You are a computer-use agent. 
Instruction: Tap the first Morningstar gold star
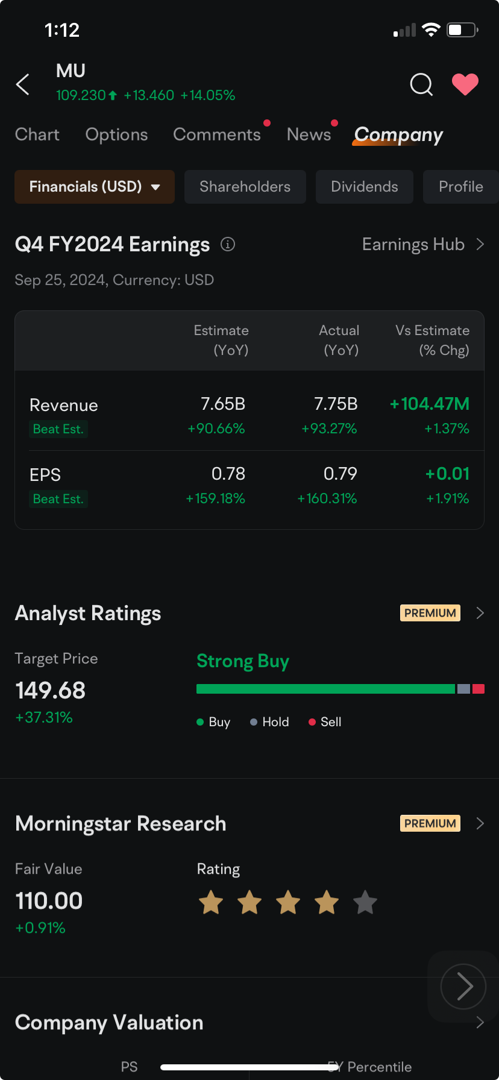tap(211, 903)
